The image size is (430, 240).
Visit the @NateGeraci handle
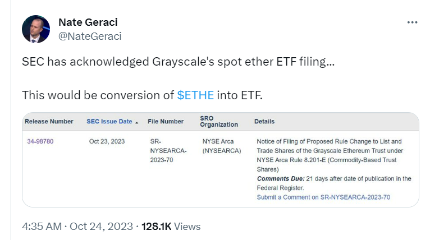point(90,36)
